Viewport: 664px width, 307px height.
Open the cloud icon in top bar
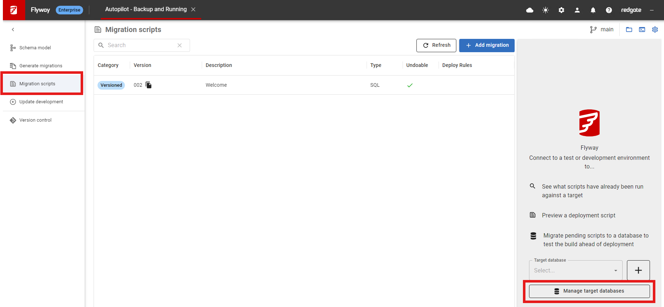[529, 10]
